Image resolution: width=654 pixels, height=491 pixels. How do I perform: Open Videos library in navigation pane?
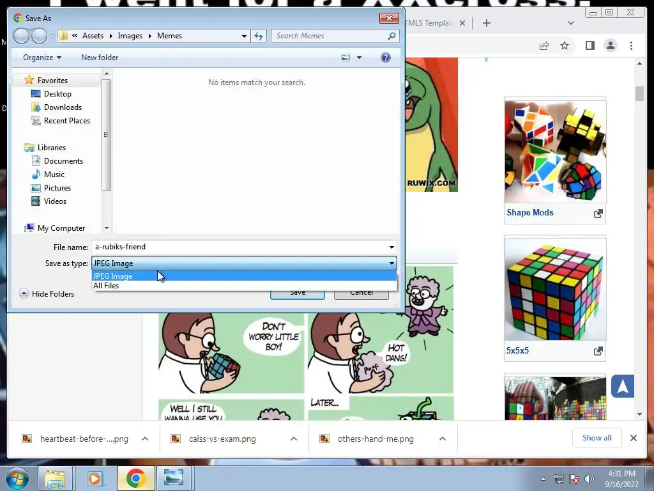[x=55, y=201]
